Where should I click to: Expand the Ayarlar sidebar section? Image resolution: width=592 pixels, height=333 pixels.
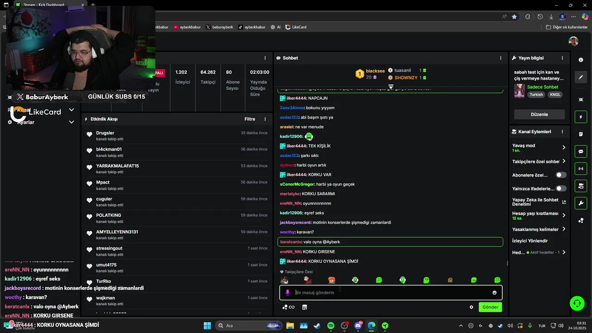pyautogui.click(x=71, y=122)
